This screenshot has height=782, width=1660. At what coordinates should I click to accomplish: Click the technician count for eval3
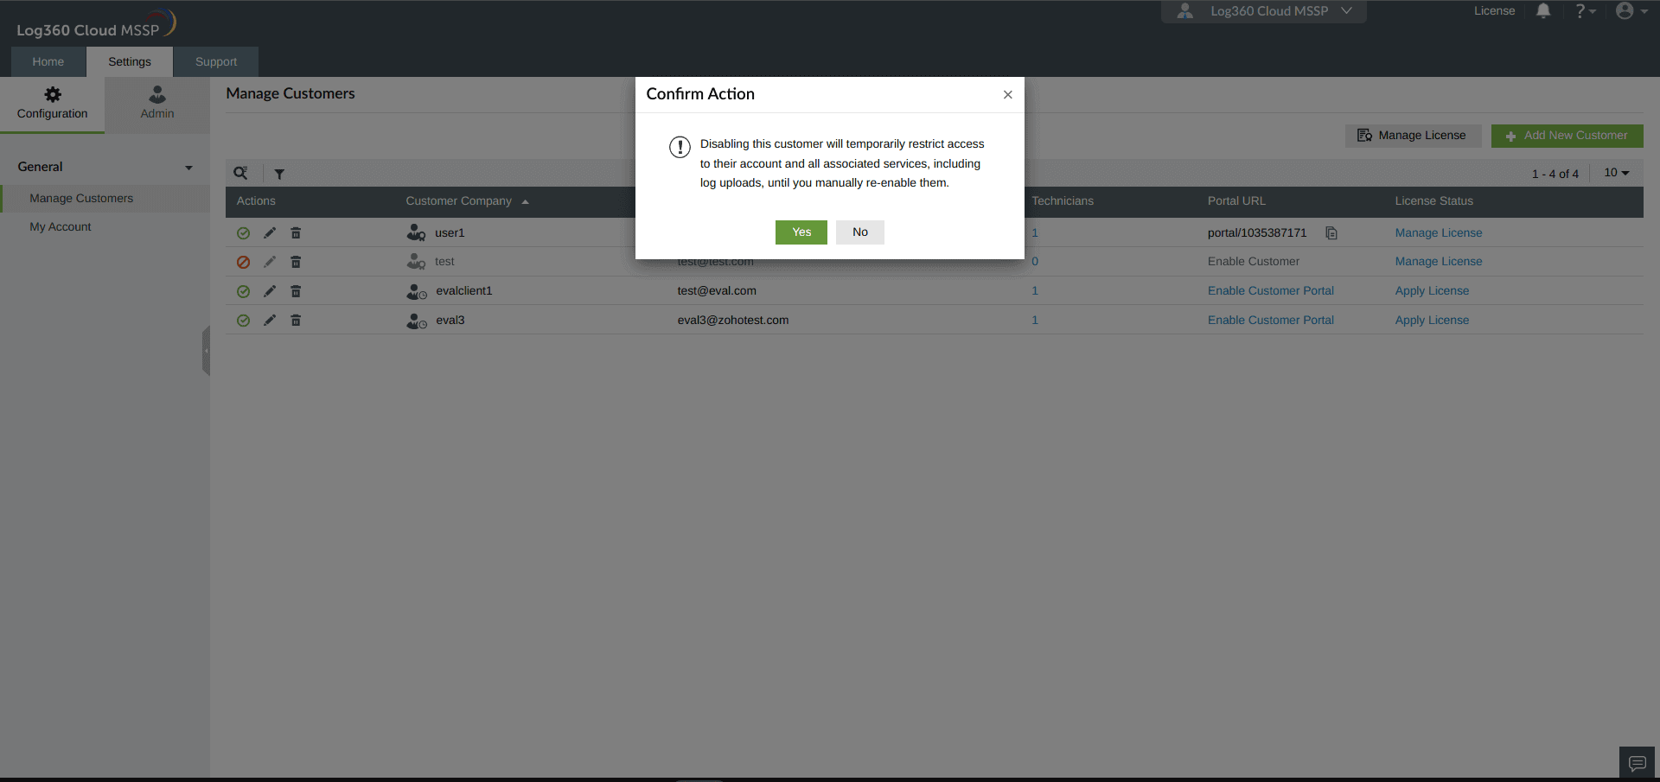click(1035, 321)
